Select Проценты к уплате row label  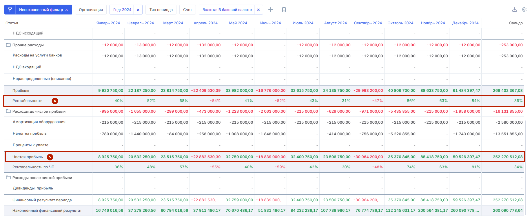30,145
